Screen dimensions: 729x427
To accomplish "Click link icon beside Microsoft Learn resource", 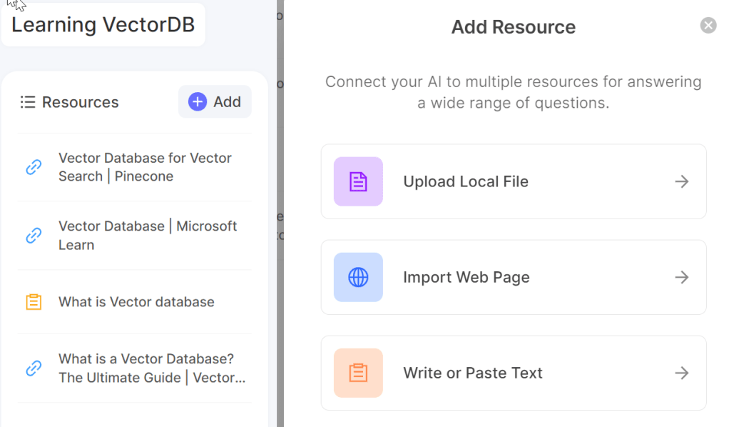I will click(x=34, y=236).
